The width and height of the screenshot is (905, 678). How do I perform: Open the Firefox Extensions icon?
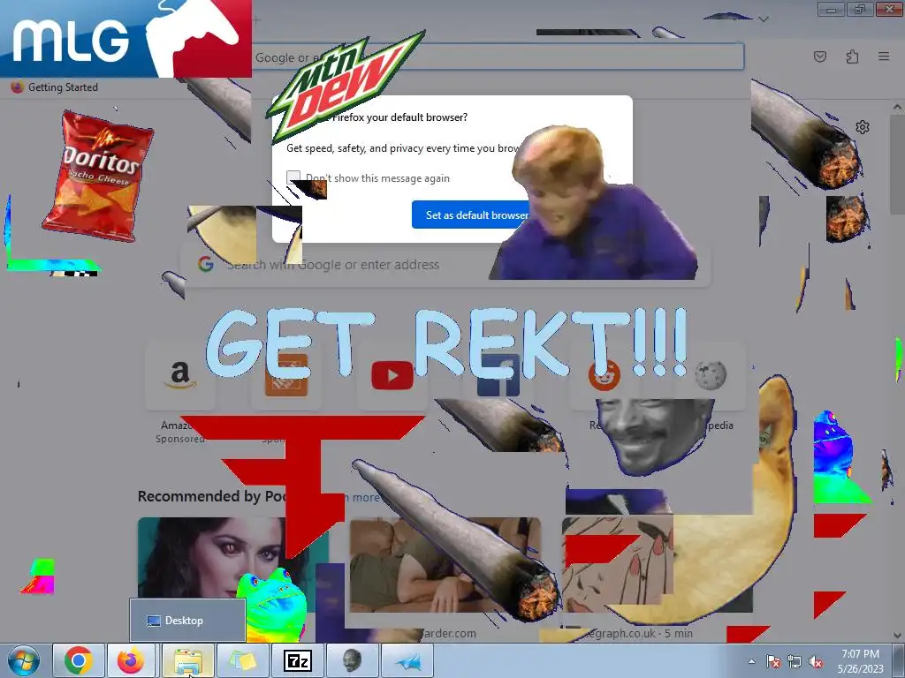coord(852,56)
